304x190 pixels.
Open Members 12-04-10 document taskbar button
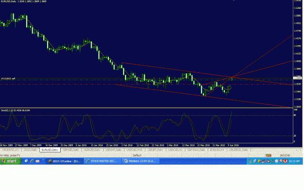click(x=141, y=161)
